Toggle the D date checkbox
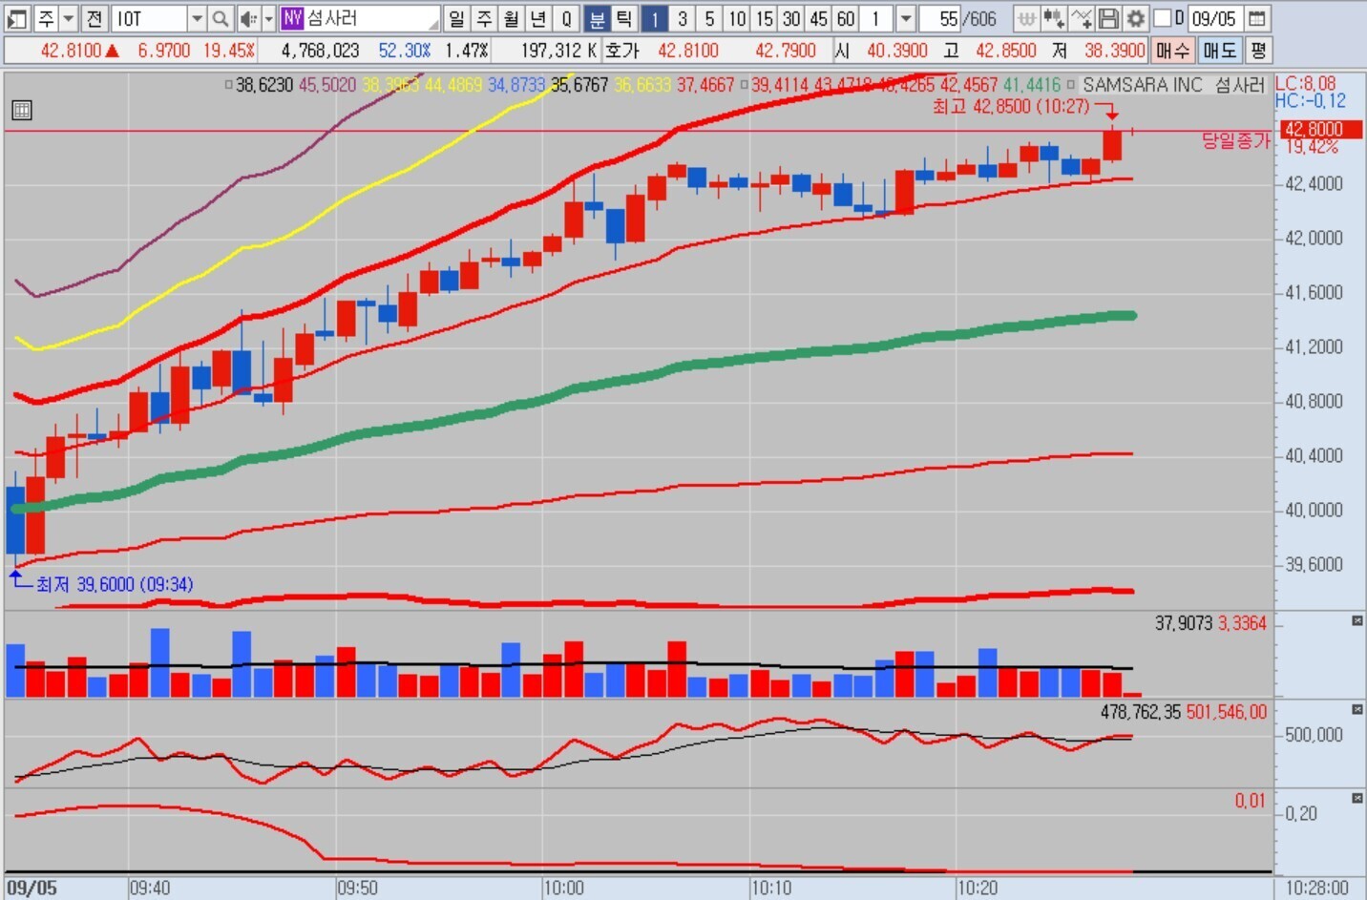The width and height of the screenshot is (1367, 900). click(1163, 18)
